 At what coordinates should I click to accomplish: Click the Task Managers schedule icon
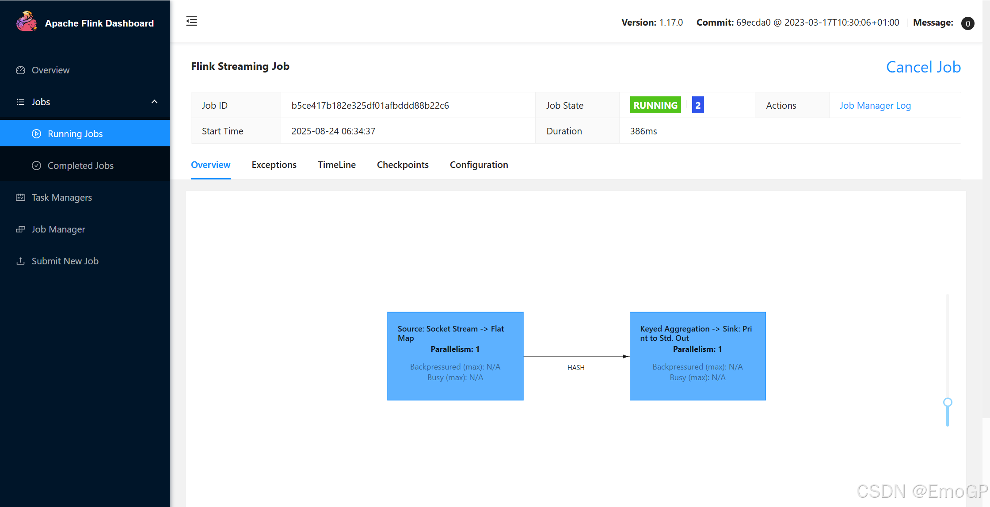coord(20,198)
